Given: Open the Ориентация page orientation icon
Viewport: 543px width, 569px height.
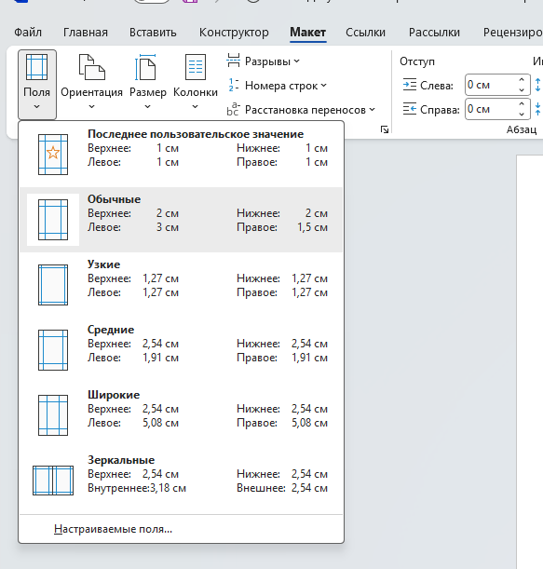Looking at the screenshot, I should (92, 67).
